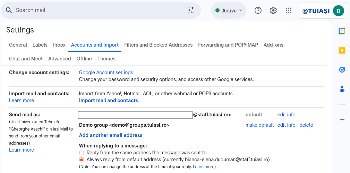Go to Forwarding and POP/IMAP tab
This screenshot has height=173, width=350.
(228, 45)
